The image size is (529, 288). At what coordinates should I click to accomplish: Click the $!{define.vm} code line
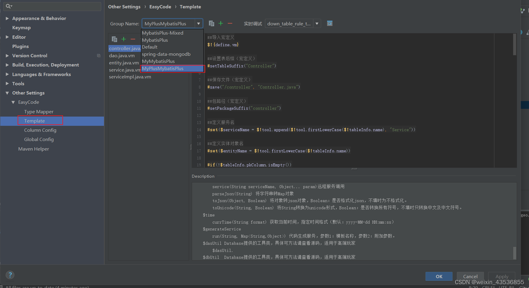click(x=223, y=45)
